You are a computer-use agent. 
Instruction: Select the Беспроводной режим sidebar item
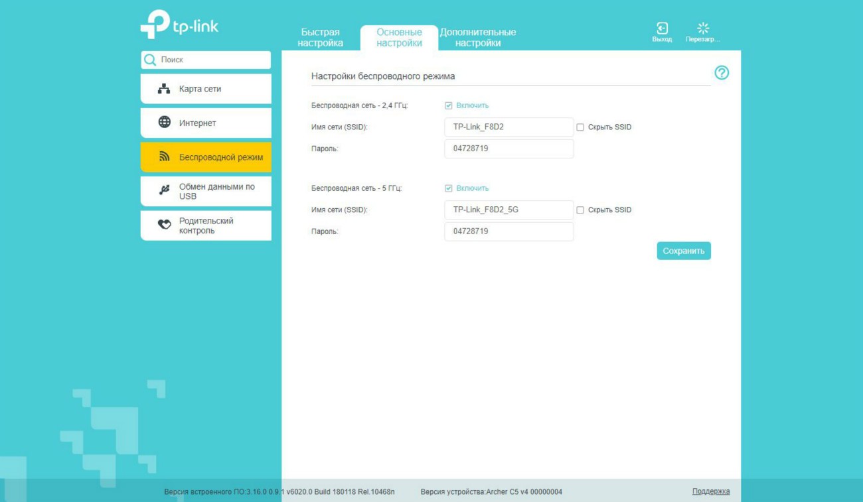[206, 157]
